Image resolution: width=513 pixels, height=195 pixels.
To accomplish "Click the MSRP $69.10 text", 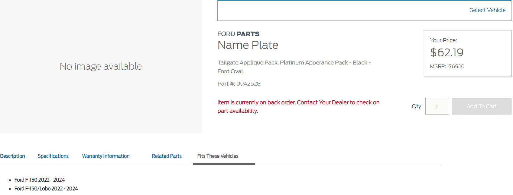I will coord(447,66).
